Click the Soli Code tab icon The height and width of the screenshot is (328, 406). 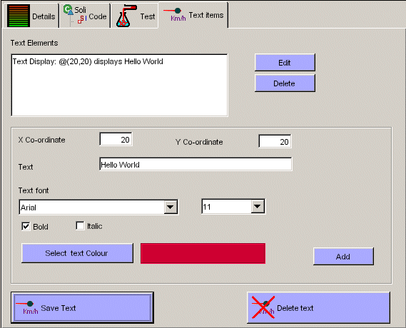click(75, 15)
